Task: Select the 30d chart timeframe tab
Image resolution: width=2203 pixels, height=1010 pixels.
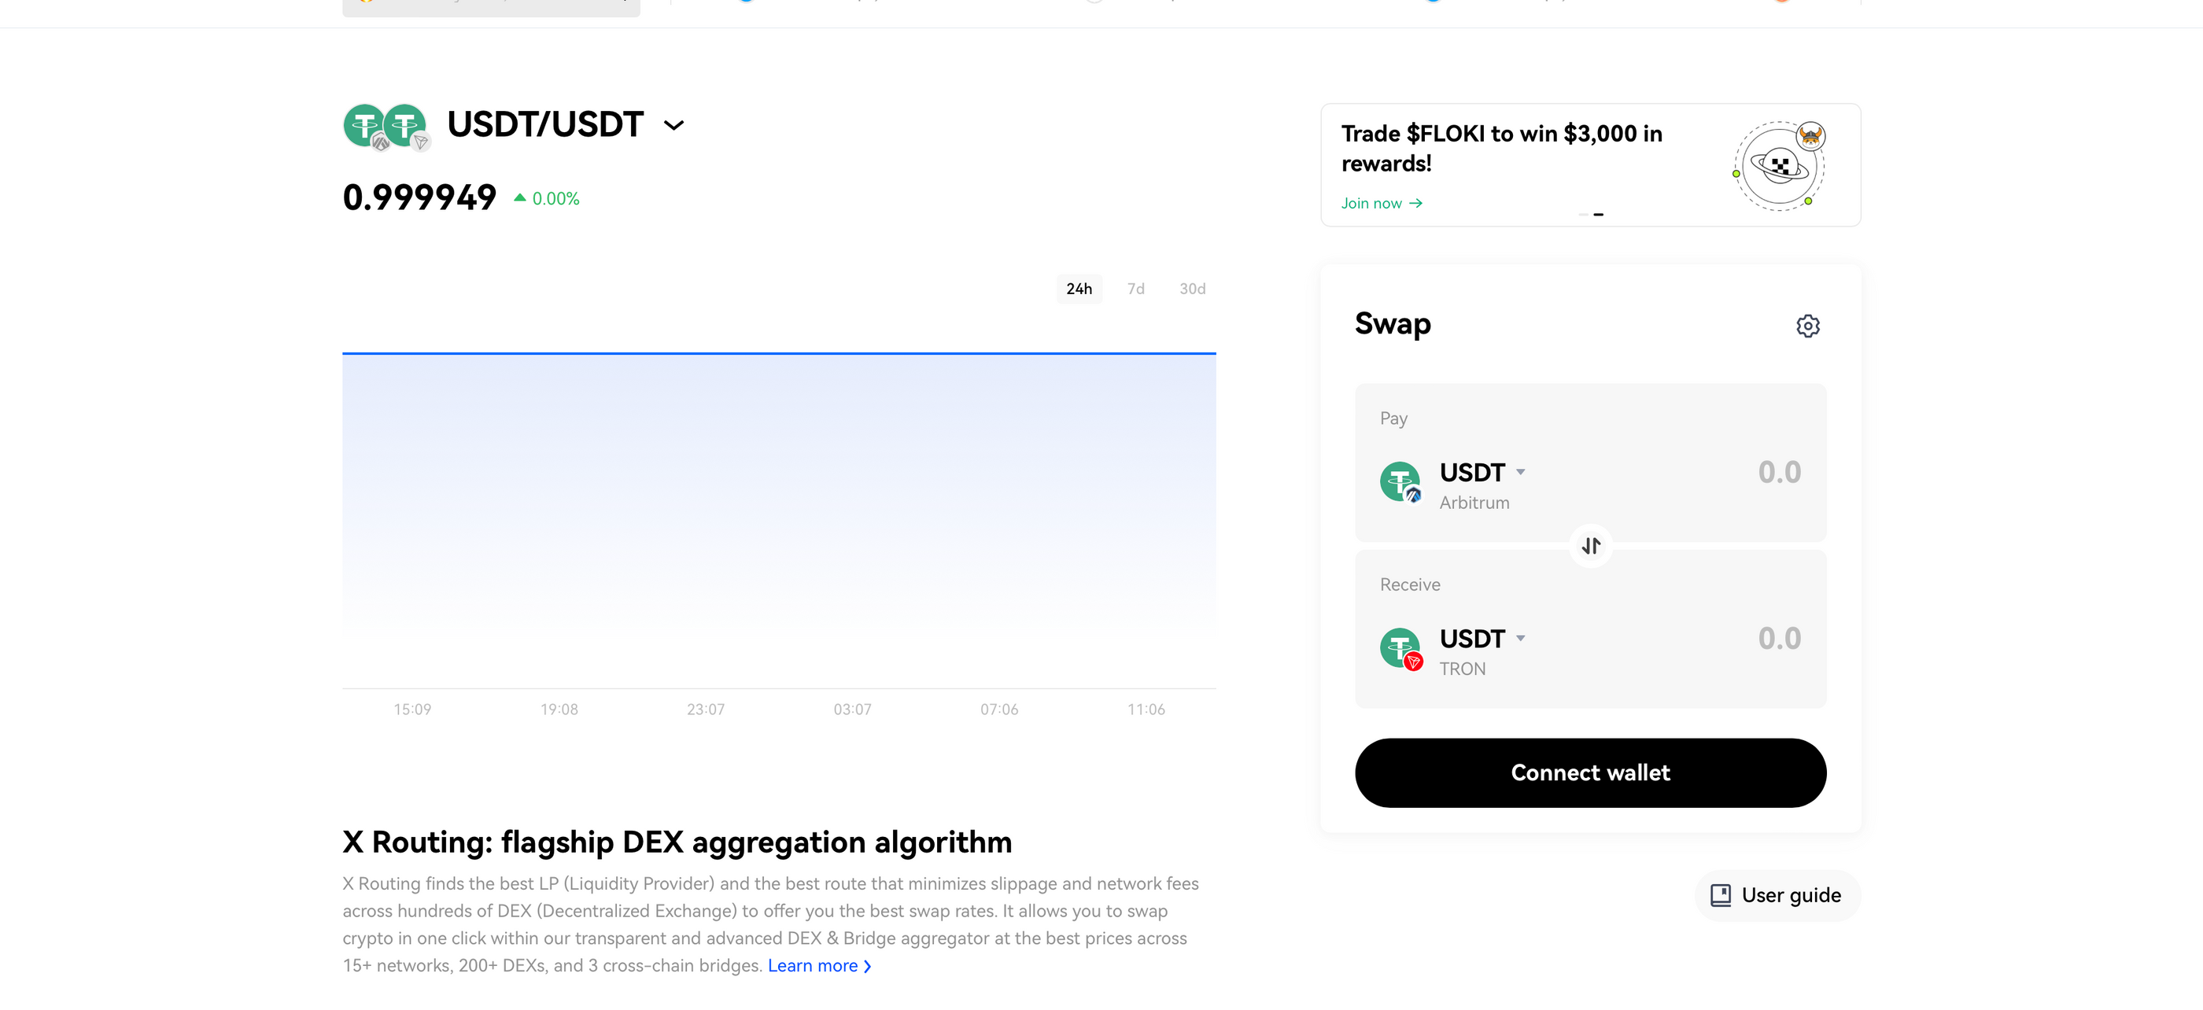Action: click(1191, 288)
